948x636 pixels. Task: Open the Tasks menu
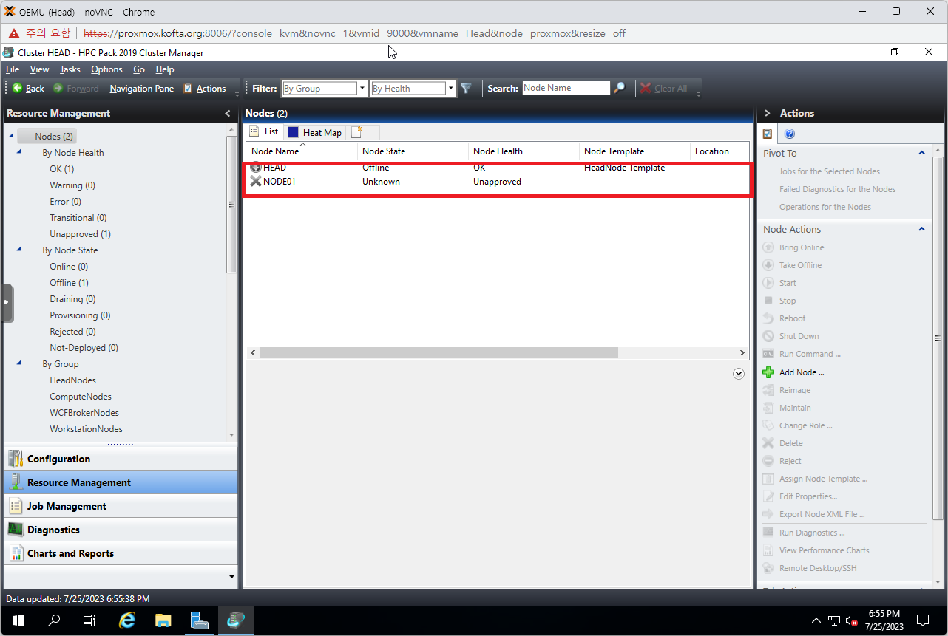(x=70, y=69)
